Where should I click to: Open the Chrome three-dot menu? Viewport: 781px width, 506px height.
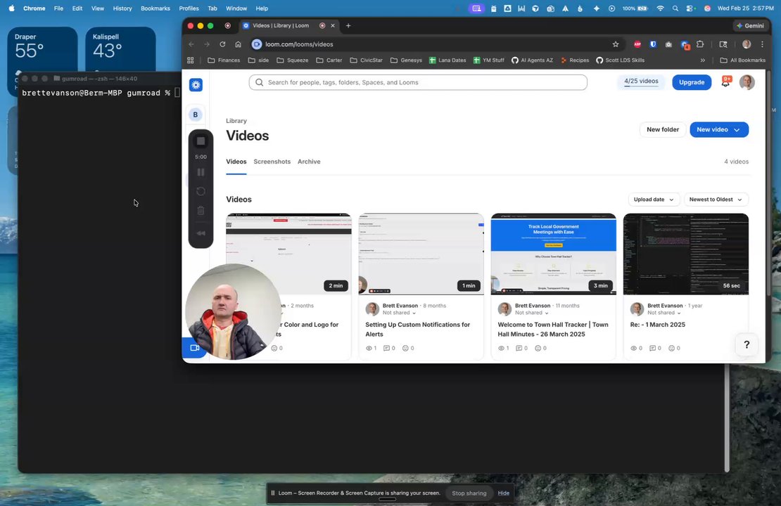pyautogui.click(x=762, y=44)
